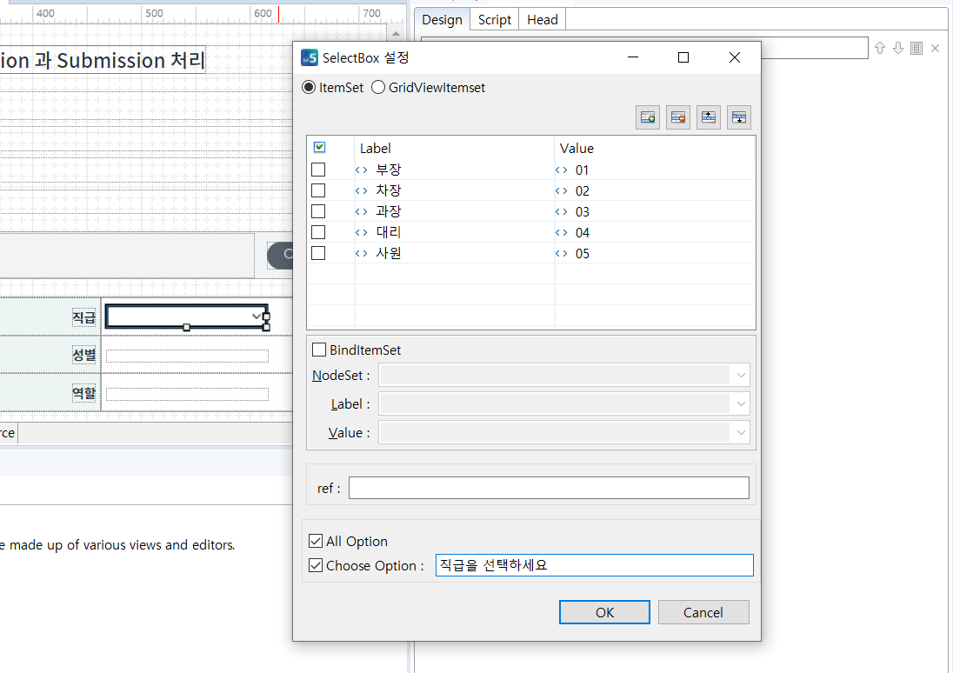The height and width of the screenshot is (673, 953).
Task: Click the code brackets icon beside value 02
Action: click(x=561, y=191)
